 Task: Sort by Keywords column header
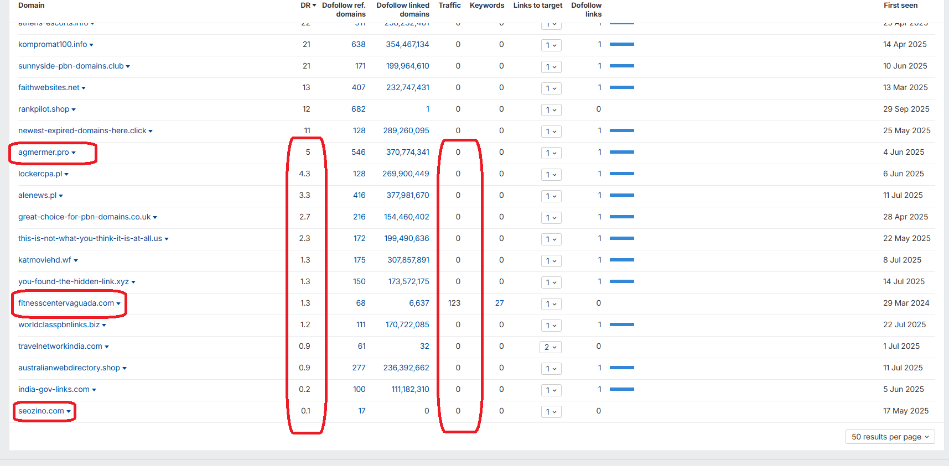487,6
